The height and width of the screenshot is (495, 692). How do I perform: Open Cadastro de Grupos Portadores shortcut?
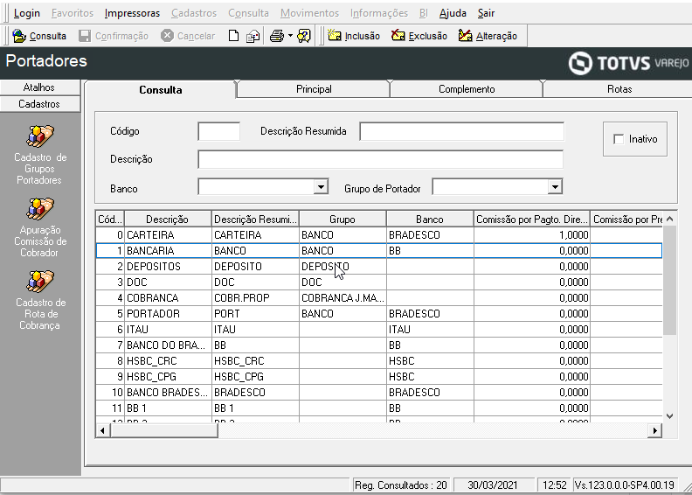coord(39,155)
